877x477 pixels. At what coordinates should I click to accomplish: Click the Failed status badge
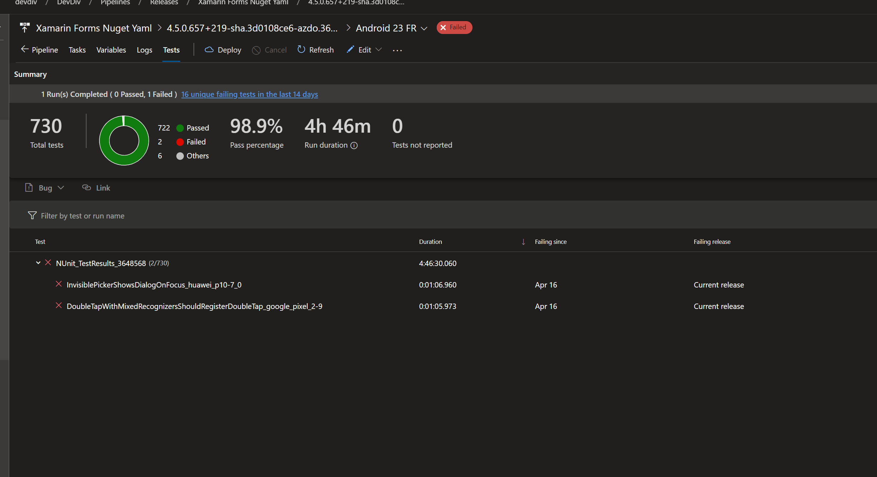454,27
